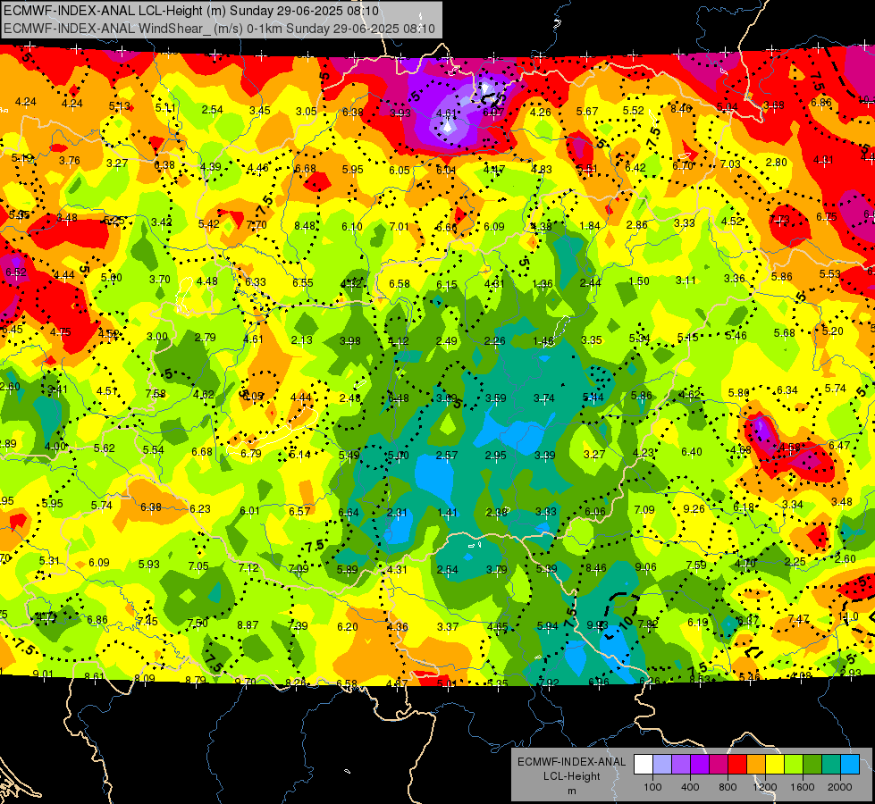Click the map value 1.50
Viewport: 875px width, 804px height.
coord(638,281)
